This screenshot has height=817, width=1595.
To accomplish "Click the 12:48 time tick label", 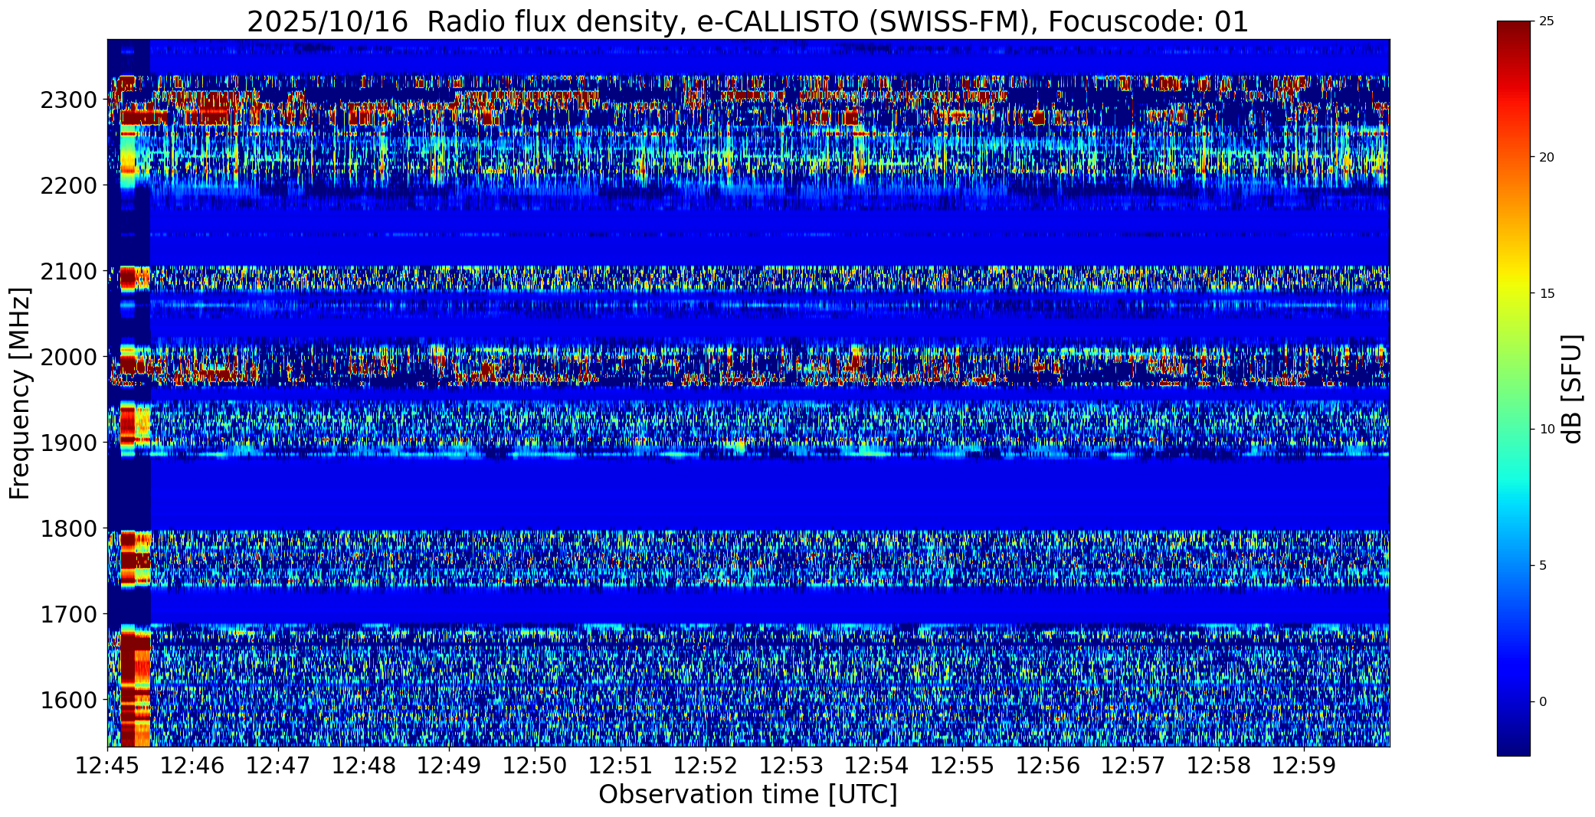I will click(x=364, y=765).
